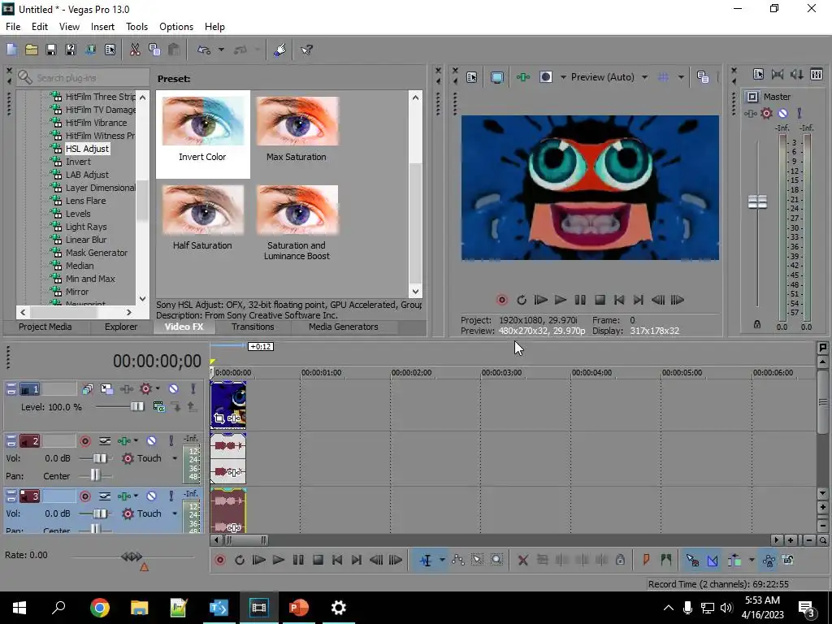
Task: Switch to the Project Media tab
Action: [45, 327]
